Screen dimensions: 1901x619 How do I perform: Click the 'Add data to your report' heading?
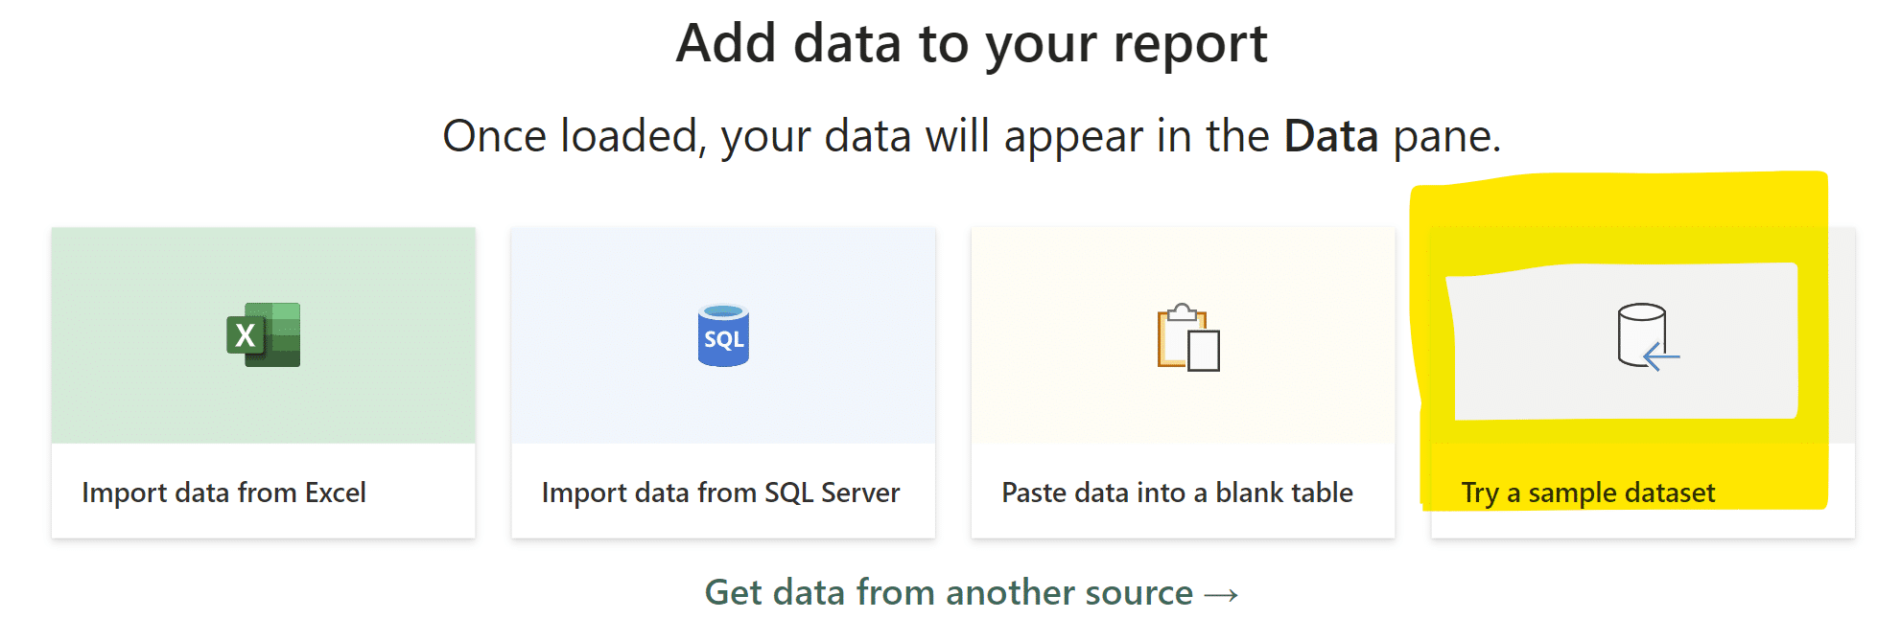click(972, 44)
